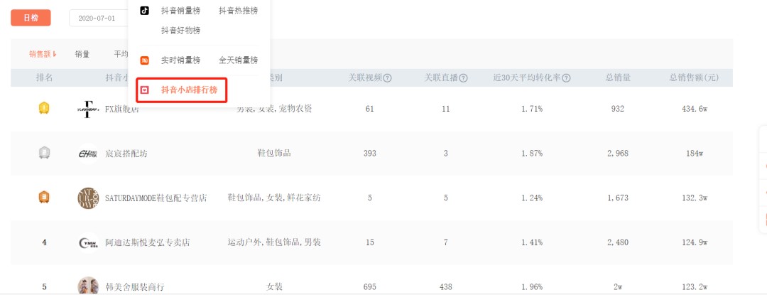
Task: Click conversion rate 1.87%
Action: pyautogui.click(x=532, y=154)
